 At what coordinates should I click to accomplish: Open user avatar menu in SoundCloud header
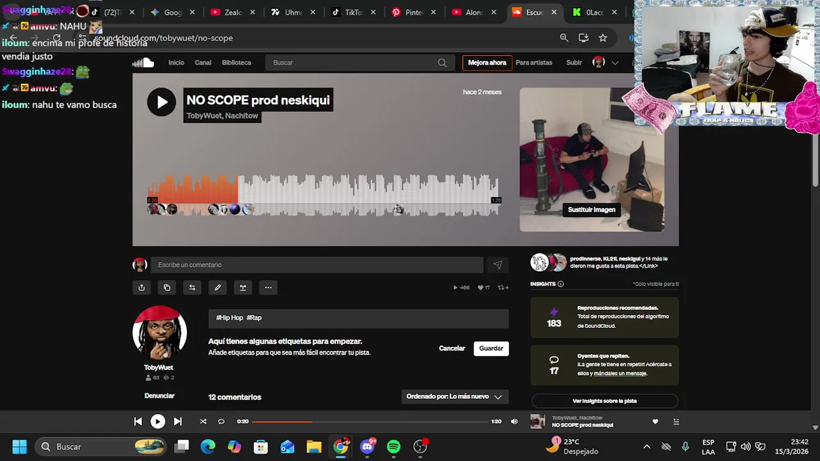(598, 62)
